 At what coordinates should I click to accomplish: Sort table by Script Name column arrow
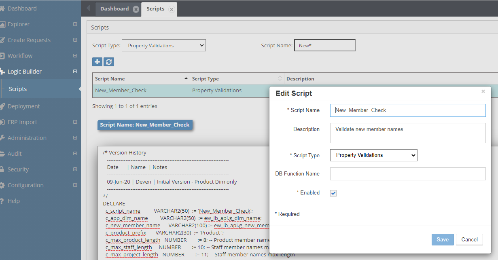(x=186, y=78)
